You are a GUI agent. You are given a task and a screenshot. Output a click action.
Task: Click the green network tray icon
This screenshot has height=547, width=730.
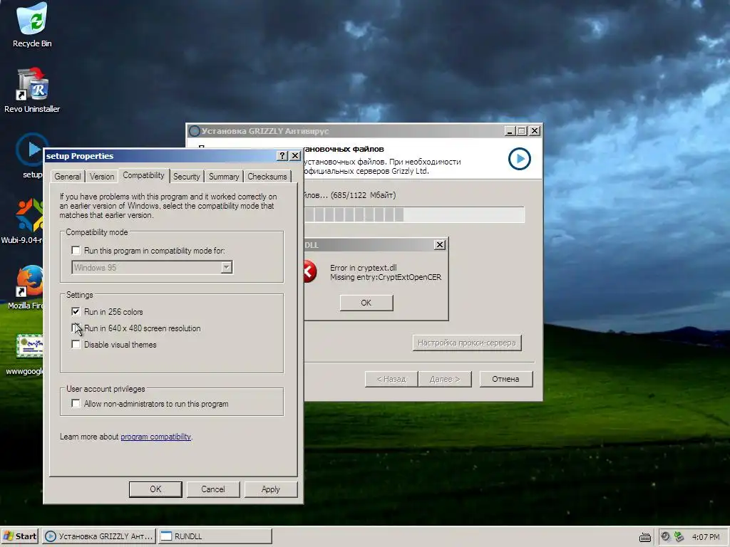(679, 537)
